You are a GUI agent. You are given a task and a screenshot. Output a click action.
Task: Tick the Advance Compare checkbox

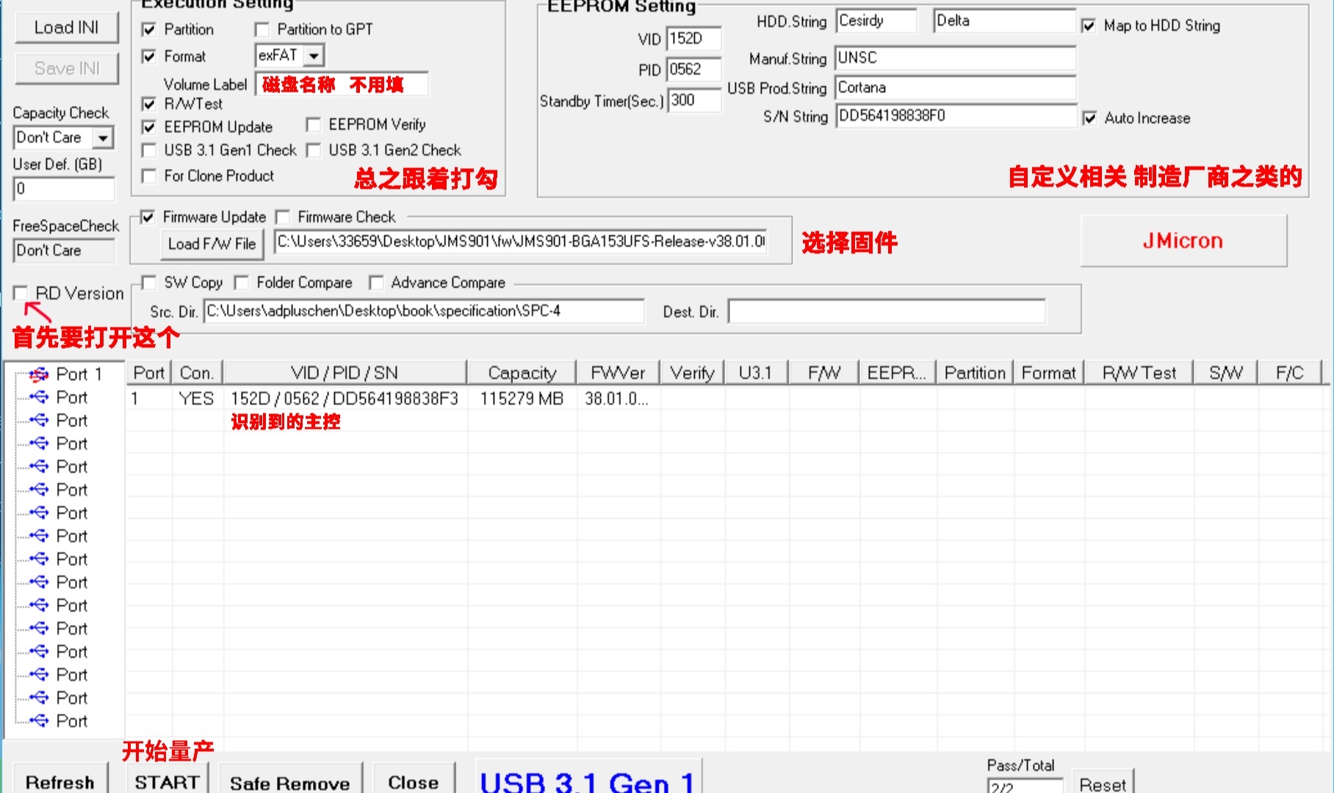(376, 283)
